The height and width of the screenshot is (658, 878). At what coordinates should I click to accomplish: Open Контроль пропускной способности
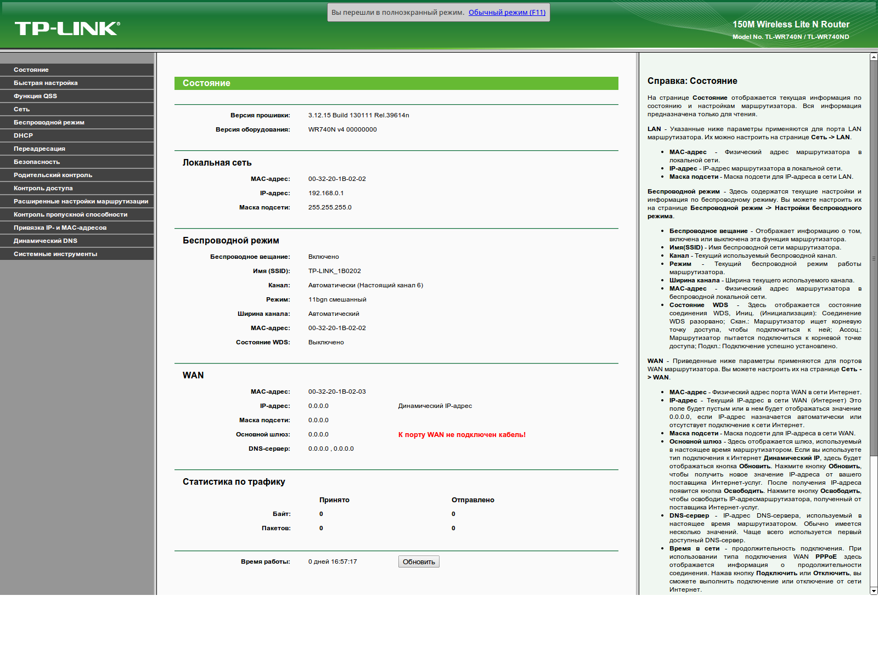tap(70, 214)
